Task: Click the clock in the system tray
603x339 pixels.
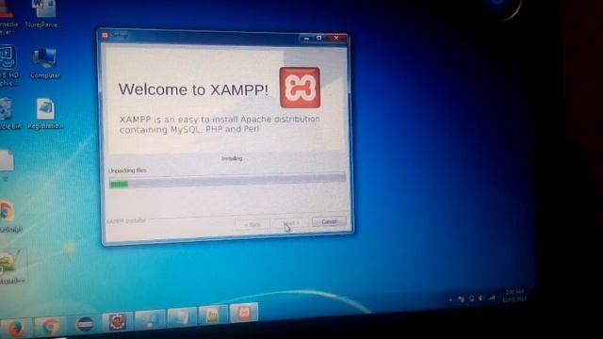Action: click(514, 295)
